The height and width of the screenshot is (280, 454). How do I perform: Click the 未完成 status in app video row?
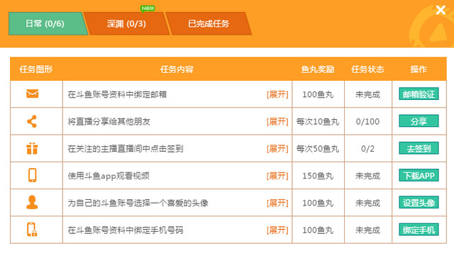coord(367,176)
